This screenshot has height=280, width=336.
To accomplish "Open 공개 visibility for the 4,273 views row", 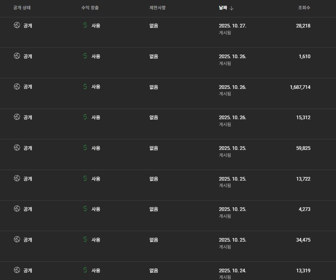I will tap(28, 209).
